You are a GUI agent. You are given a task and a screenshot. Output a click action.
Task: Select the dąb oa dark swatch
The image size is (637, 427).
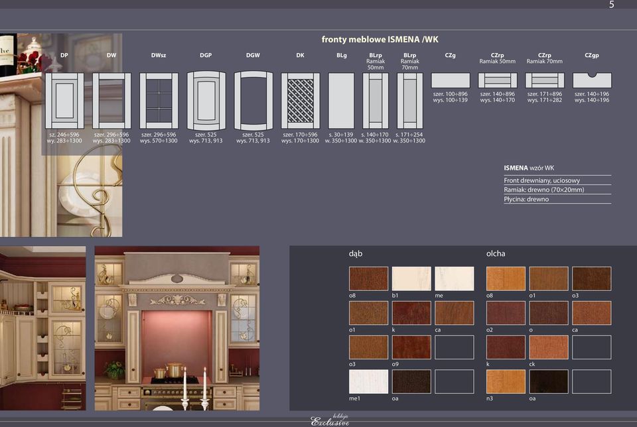tap(411, 381)
